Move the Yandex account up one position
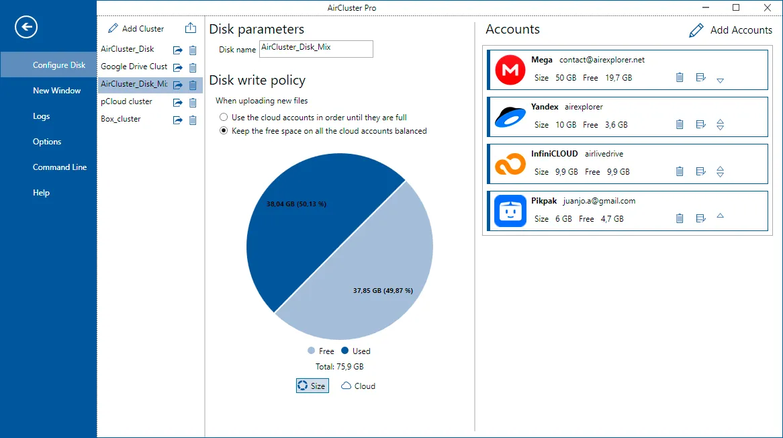Viewport: 783px width, 438px height. (720, 122)
